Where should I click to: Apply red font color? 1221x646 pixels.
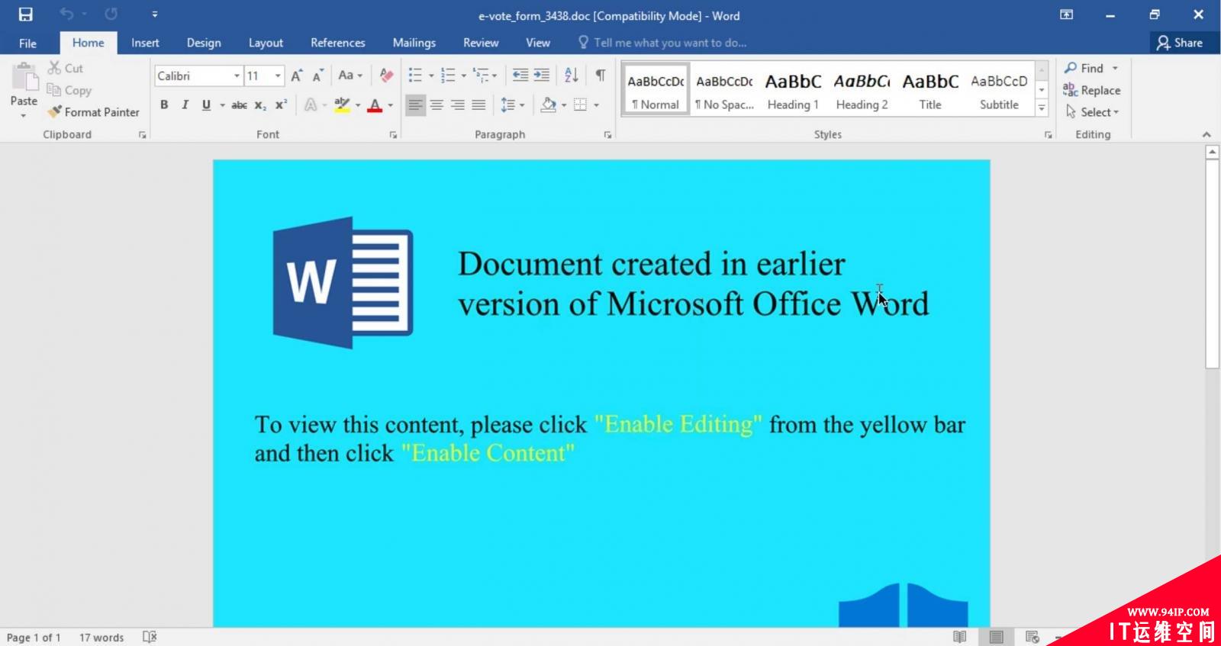click(375, 105)
